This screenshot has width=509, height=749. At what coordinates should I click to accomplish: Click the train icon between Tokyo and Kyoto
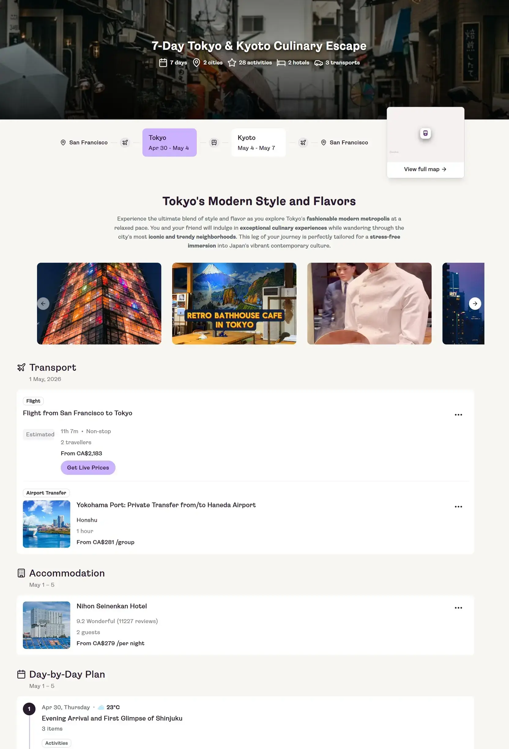[214, 142]
